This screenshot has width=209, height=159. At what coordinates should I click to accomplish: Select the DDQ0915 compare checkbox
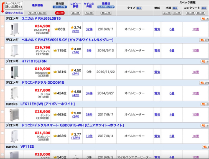pos(3,90)
